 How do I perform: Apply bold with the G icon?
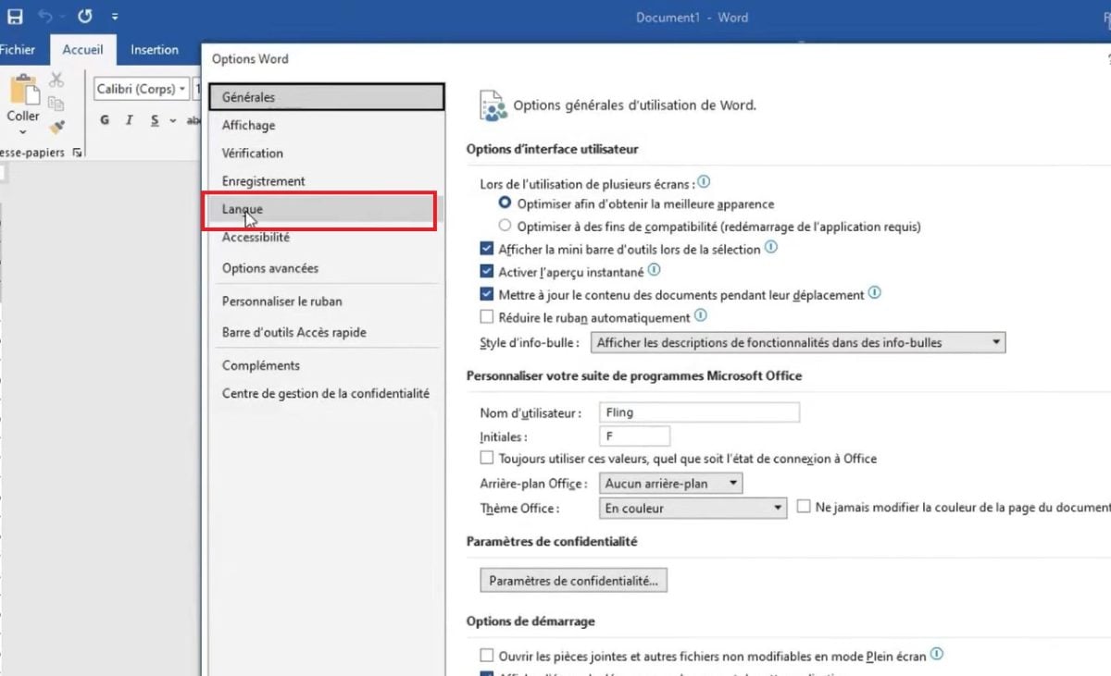tap(105, 120)
